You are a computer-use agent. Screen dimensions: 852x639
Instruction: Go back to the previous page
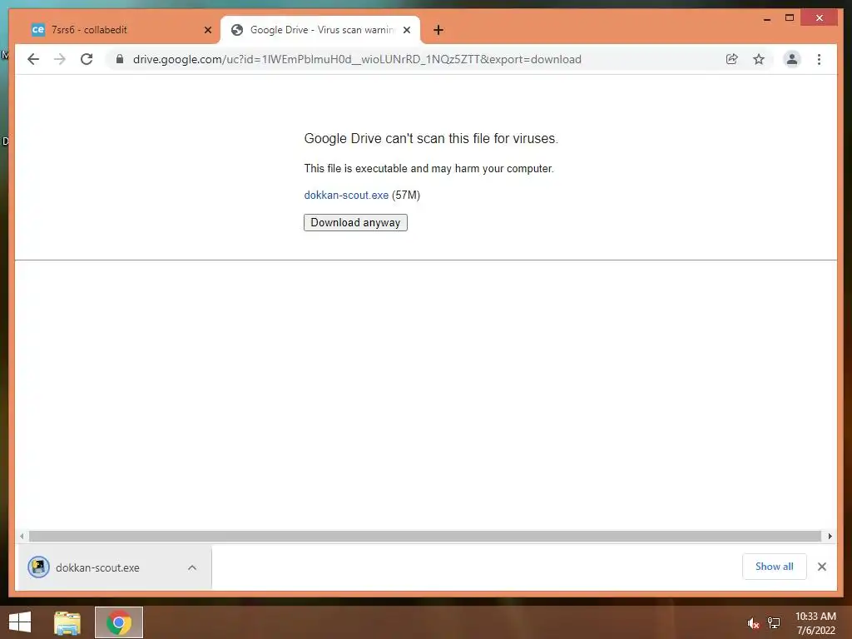point(33,59)
